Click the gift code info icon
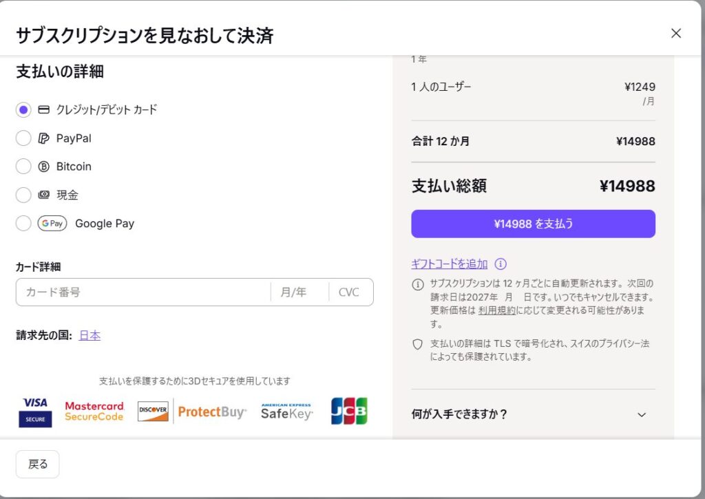This screenshot has width=705, height=499. pyautogui.click(x=501, y=264)
